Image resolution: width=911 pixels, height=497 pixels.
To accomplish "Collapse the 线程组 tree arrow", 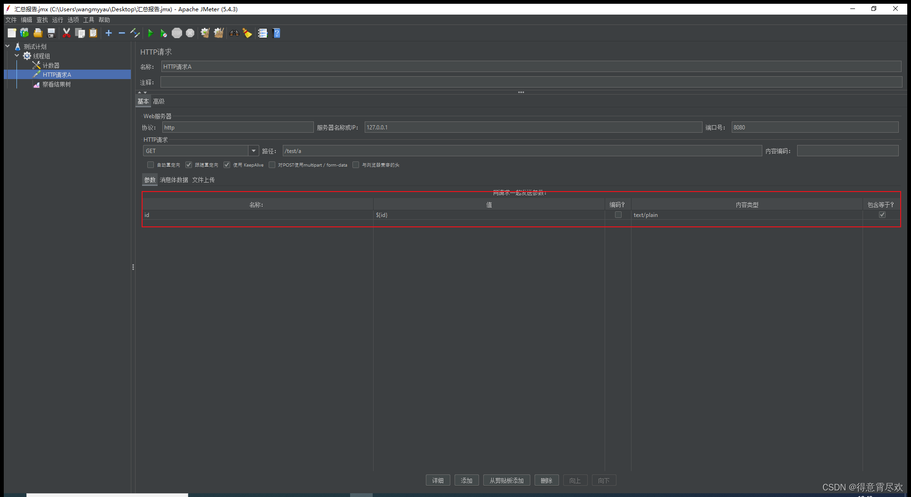I will (17, 56).
